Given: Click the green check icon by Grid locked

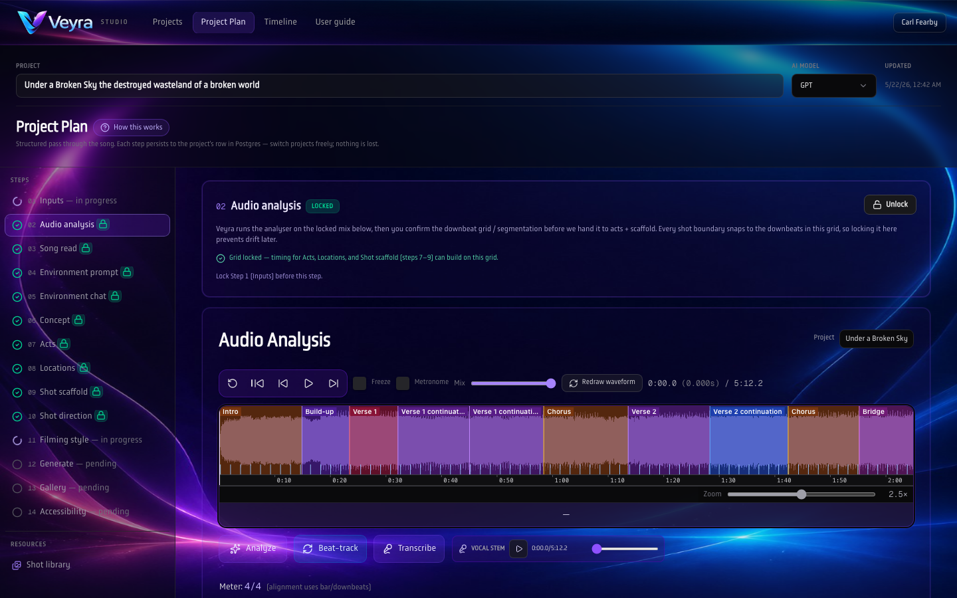Looking at the screenshot, I should (221, 258).
